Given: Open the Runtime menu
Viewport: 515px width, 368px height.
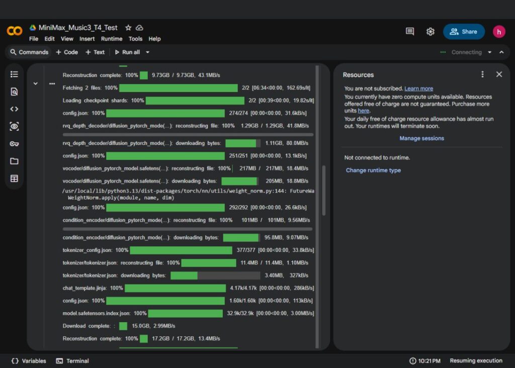Looking at the screenshot, I should click(112, 39).
